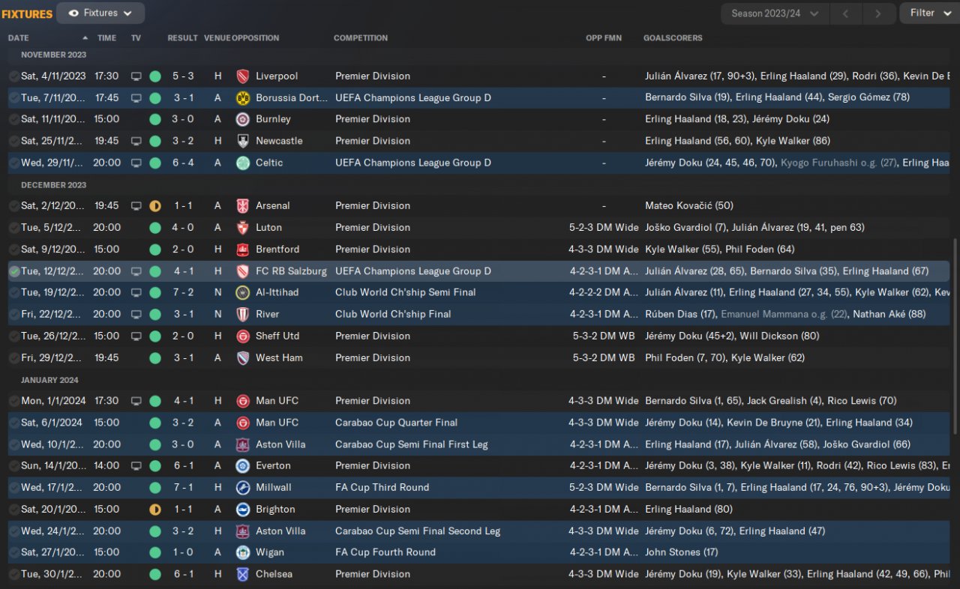Viewport: 960px width, 589px height.
Task: Sort fixtures by the Time column header
Action: tap(107, 38)
